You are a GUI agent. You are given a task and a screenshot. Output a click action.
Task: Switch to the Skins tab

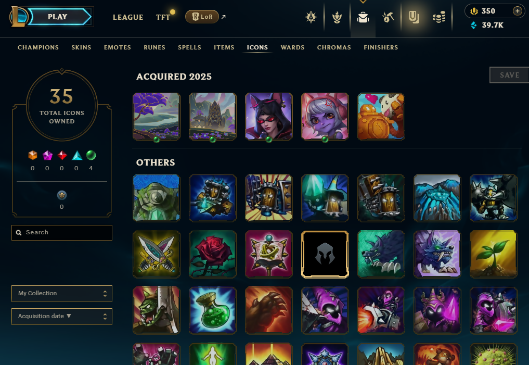81,47
